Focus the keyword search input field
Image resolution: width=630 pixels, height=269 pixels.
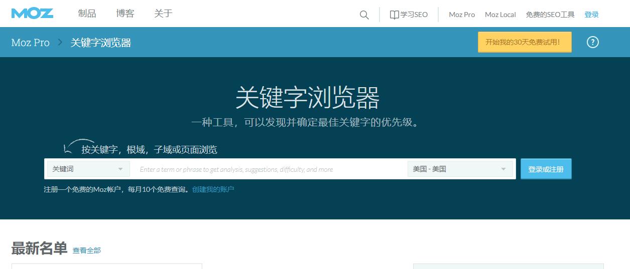269,169
